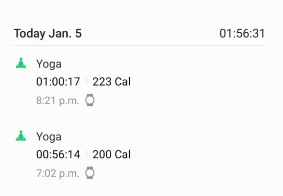Click the watch icon beside 7:02 p.m.

(x=90, y=173)
